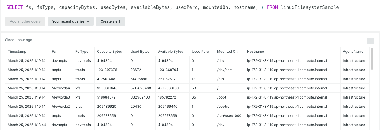380x130 pixels.
Task: Select the used bytes value 5717823488
Action: pyautogui.click(x=141, y=88)
